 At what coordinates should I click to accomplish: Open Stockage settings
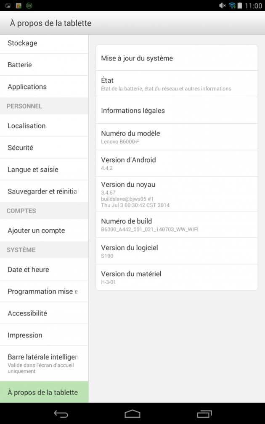(44, 43)
